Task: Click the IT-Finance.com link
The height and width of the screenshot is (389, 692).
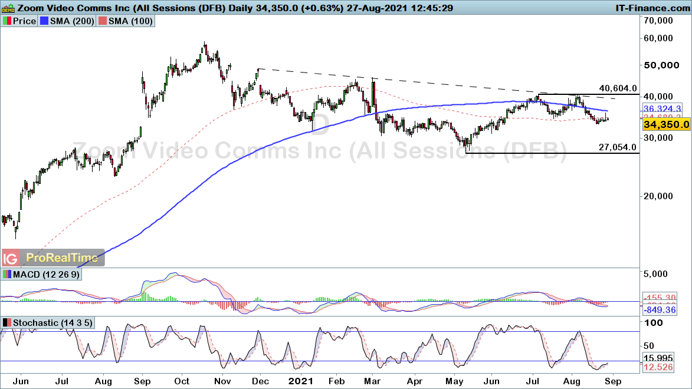Action: [x=652, y=8]
